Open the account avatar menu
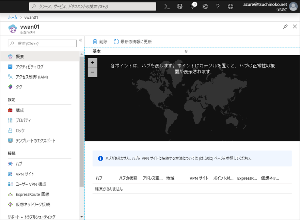The image size is (300, 220). tap(293, 6)
